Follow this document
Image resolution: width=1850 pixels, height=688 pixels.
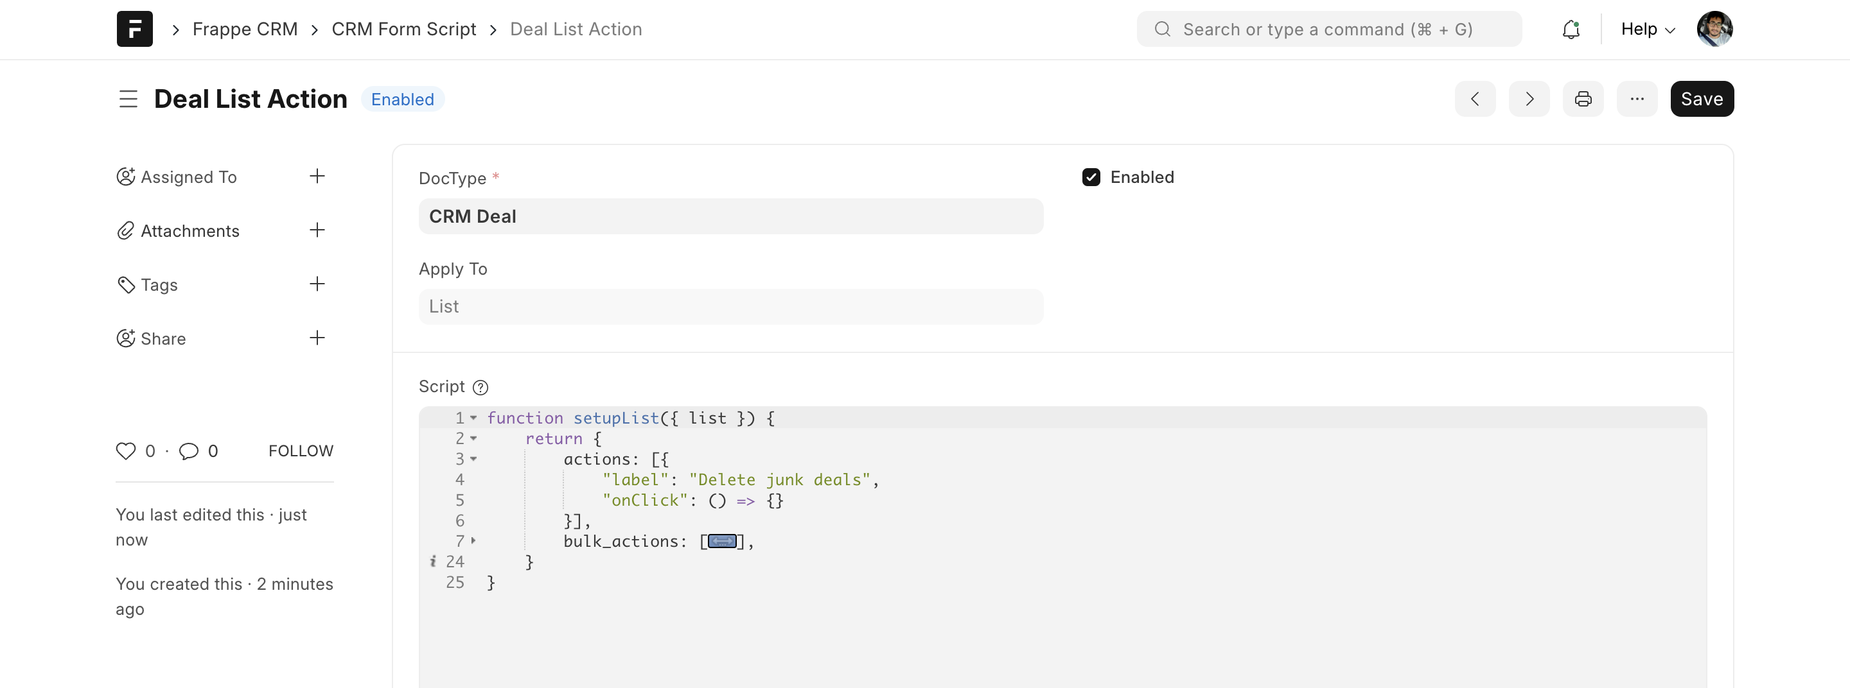(x=301, y=451)
